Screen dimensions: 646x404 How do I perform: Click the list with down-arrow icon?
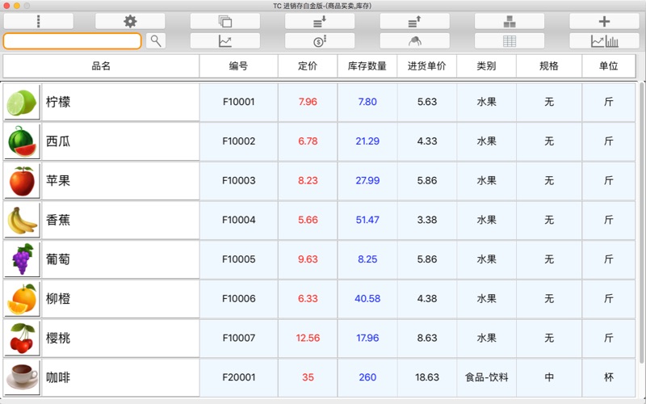320,21
